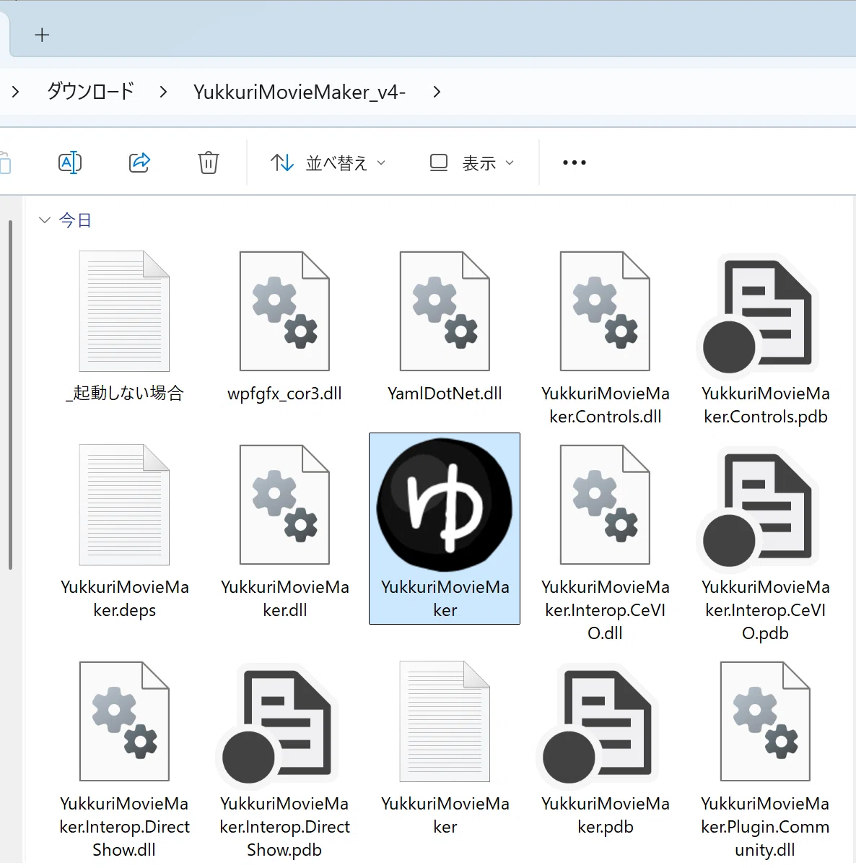Select the YukkuriMovieMaker.Plugin.Community.dll file icon
This screenshot has width=856, height=868.
click(765, 721)
